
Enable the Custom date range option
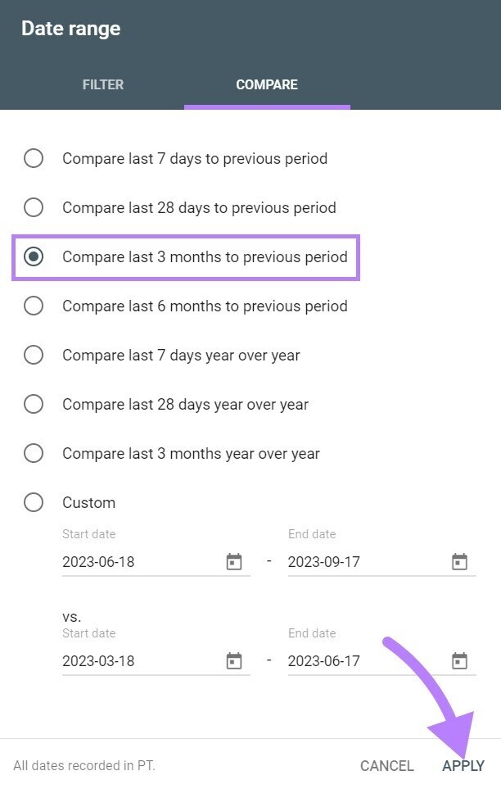pyautogui.click(x=34, y=502)
